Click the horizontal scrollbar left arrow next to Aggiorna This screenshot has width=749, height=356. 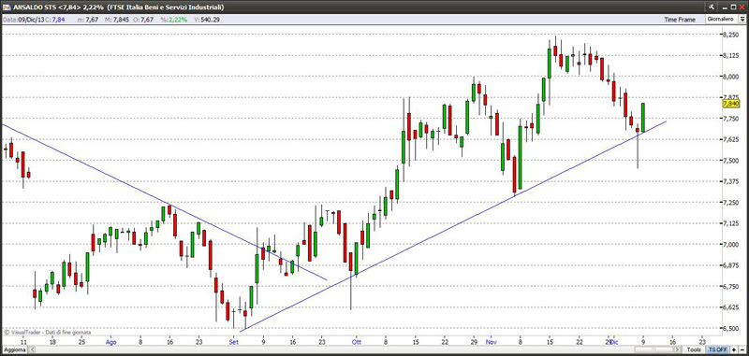(x=33, y=349)
